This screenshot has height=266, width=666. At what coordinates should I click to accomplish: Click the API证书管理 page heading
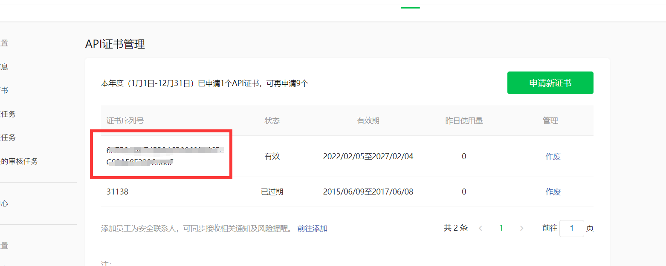[115, 44]
